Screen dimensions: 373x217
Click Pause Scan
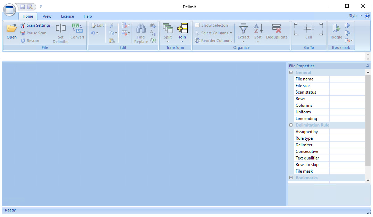coord(33,33)
